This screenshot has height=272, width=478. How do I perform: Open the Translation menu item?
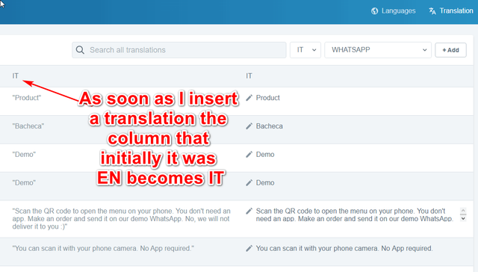pos(451,11)
